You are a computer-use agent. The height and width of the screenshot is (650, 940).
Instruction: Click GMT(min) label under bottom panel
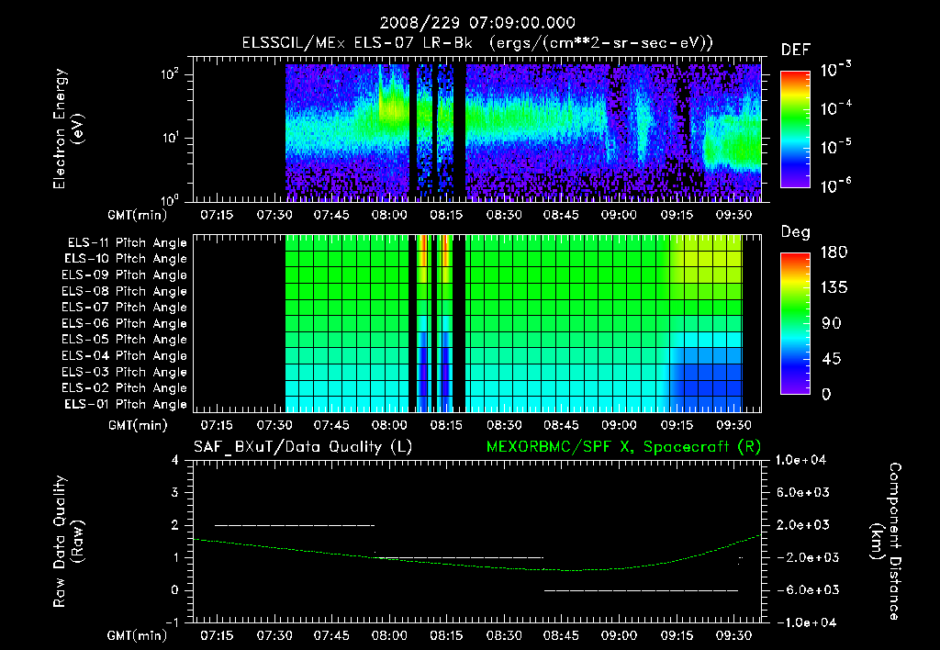click(x=138, y=635)
